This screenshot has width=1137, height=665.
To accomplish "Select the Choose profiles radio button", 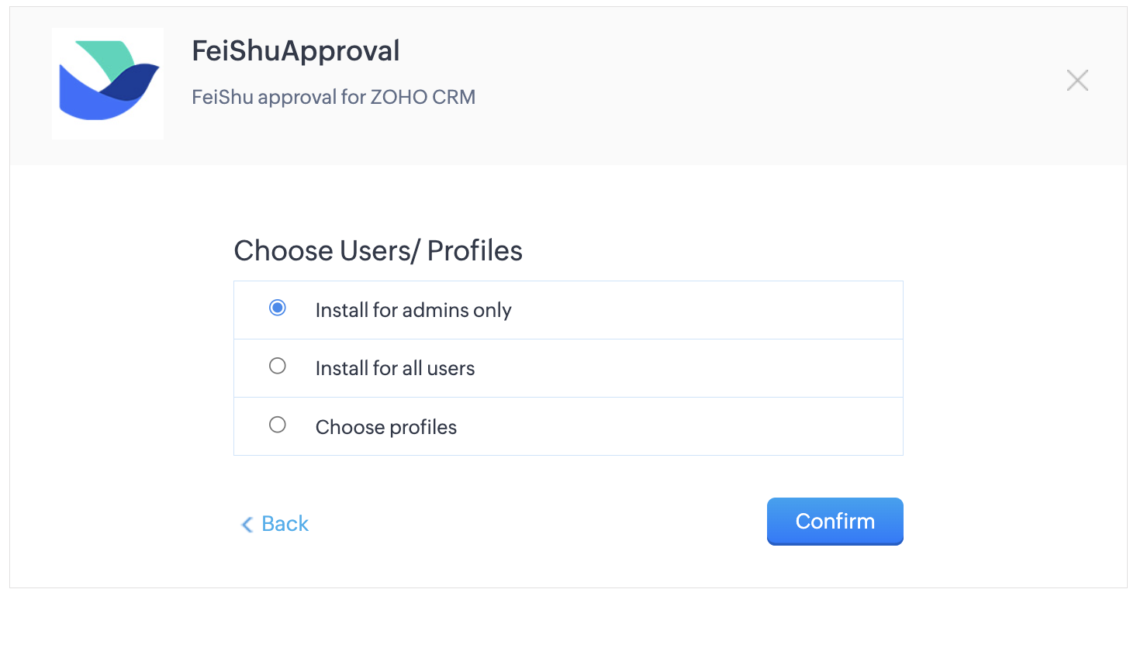I will click(x=278, y=425).
